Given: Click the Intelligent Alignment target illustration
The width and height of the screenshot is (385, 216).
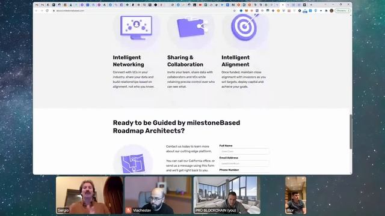Looking at the screenshot, I should [x=245, y=27].
